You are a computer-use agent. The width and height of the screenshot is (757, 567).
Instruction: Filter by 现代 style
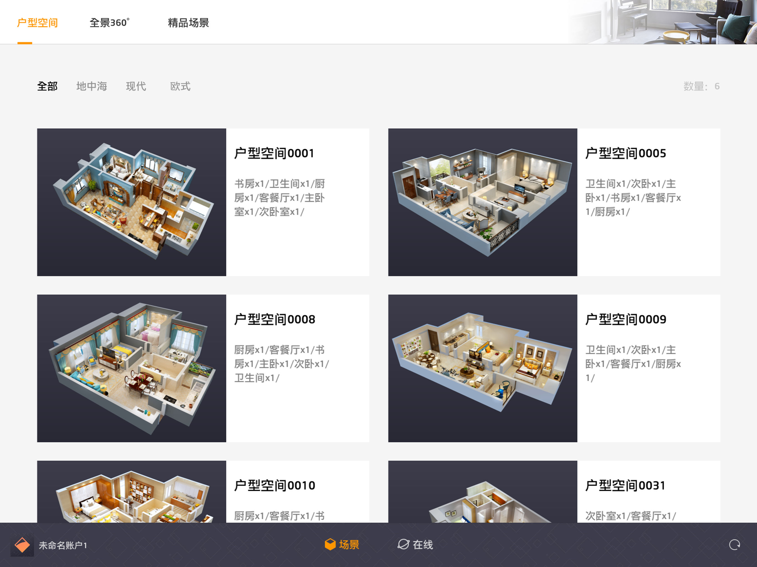tap(136, 86)
